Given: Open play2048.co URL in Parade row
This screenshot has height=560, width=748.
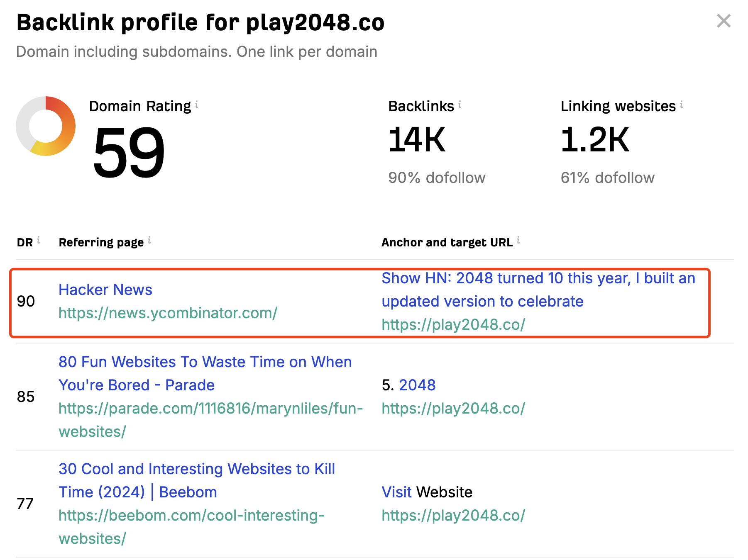Looking at the screenshot, I should (x=453, y=408).
